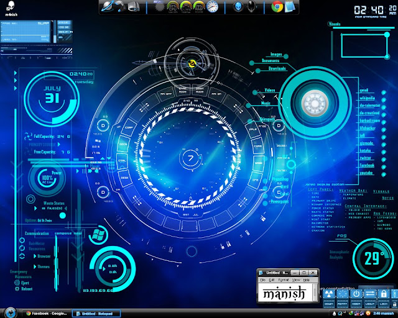
Task: Click the Windows logo circle icon
Action: pyautogui.click(x=98, y=235)
